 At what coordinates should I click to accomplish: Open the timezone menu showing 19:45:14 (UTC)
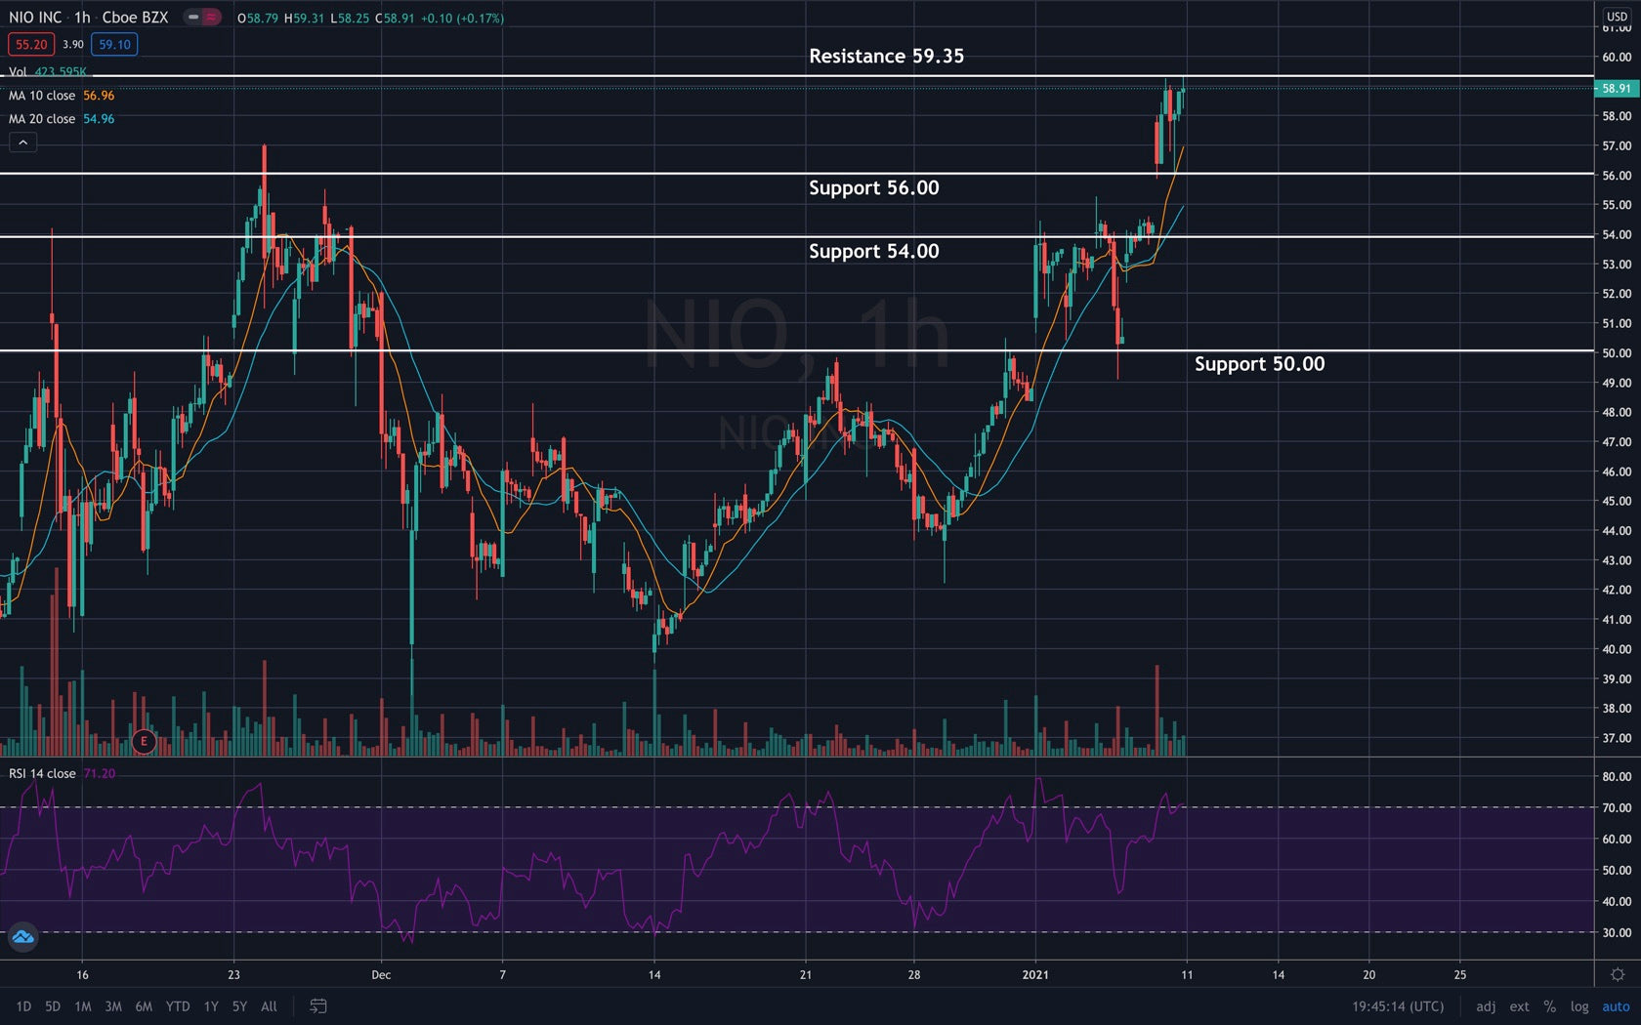click(x=1398, y=1006)
